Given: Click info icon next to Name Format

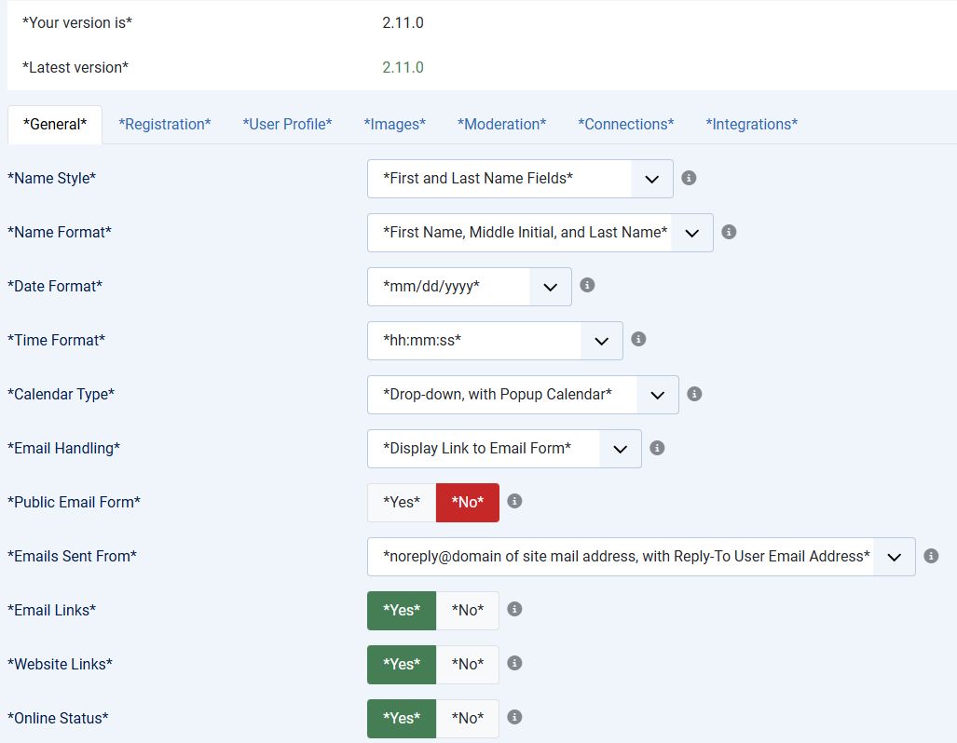Looking at the screenshot, I should (729, 232).
